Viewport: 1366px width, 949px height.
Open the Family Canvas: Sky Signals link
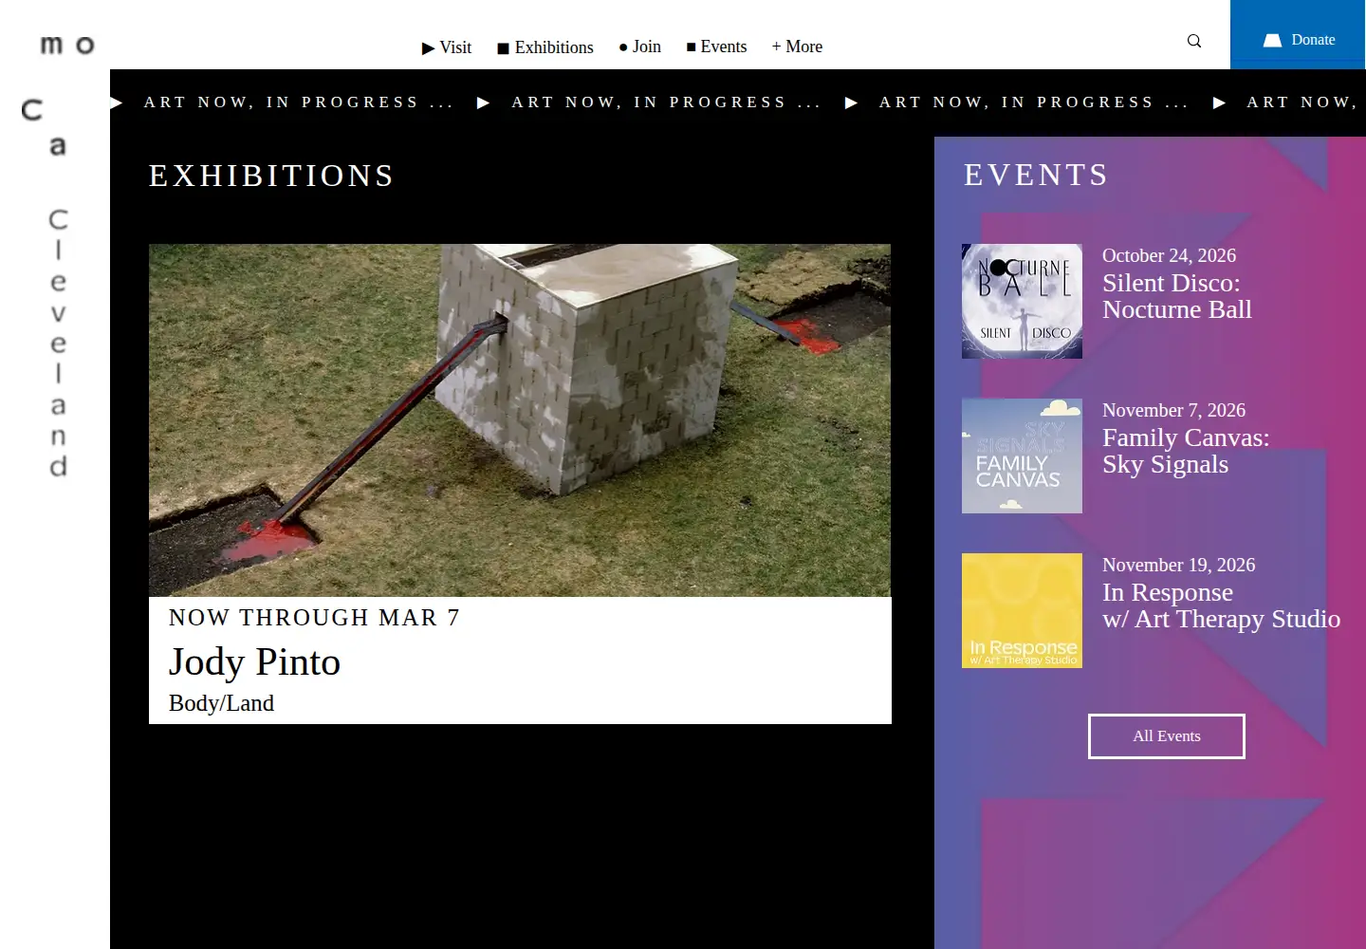(1186, 451)
